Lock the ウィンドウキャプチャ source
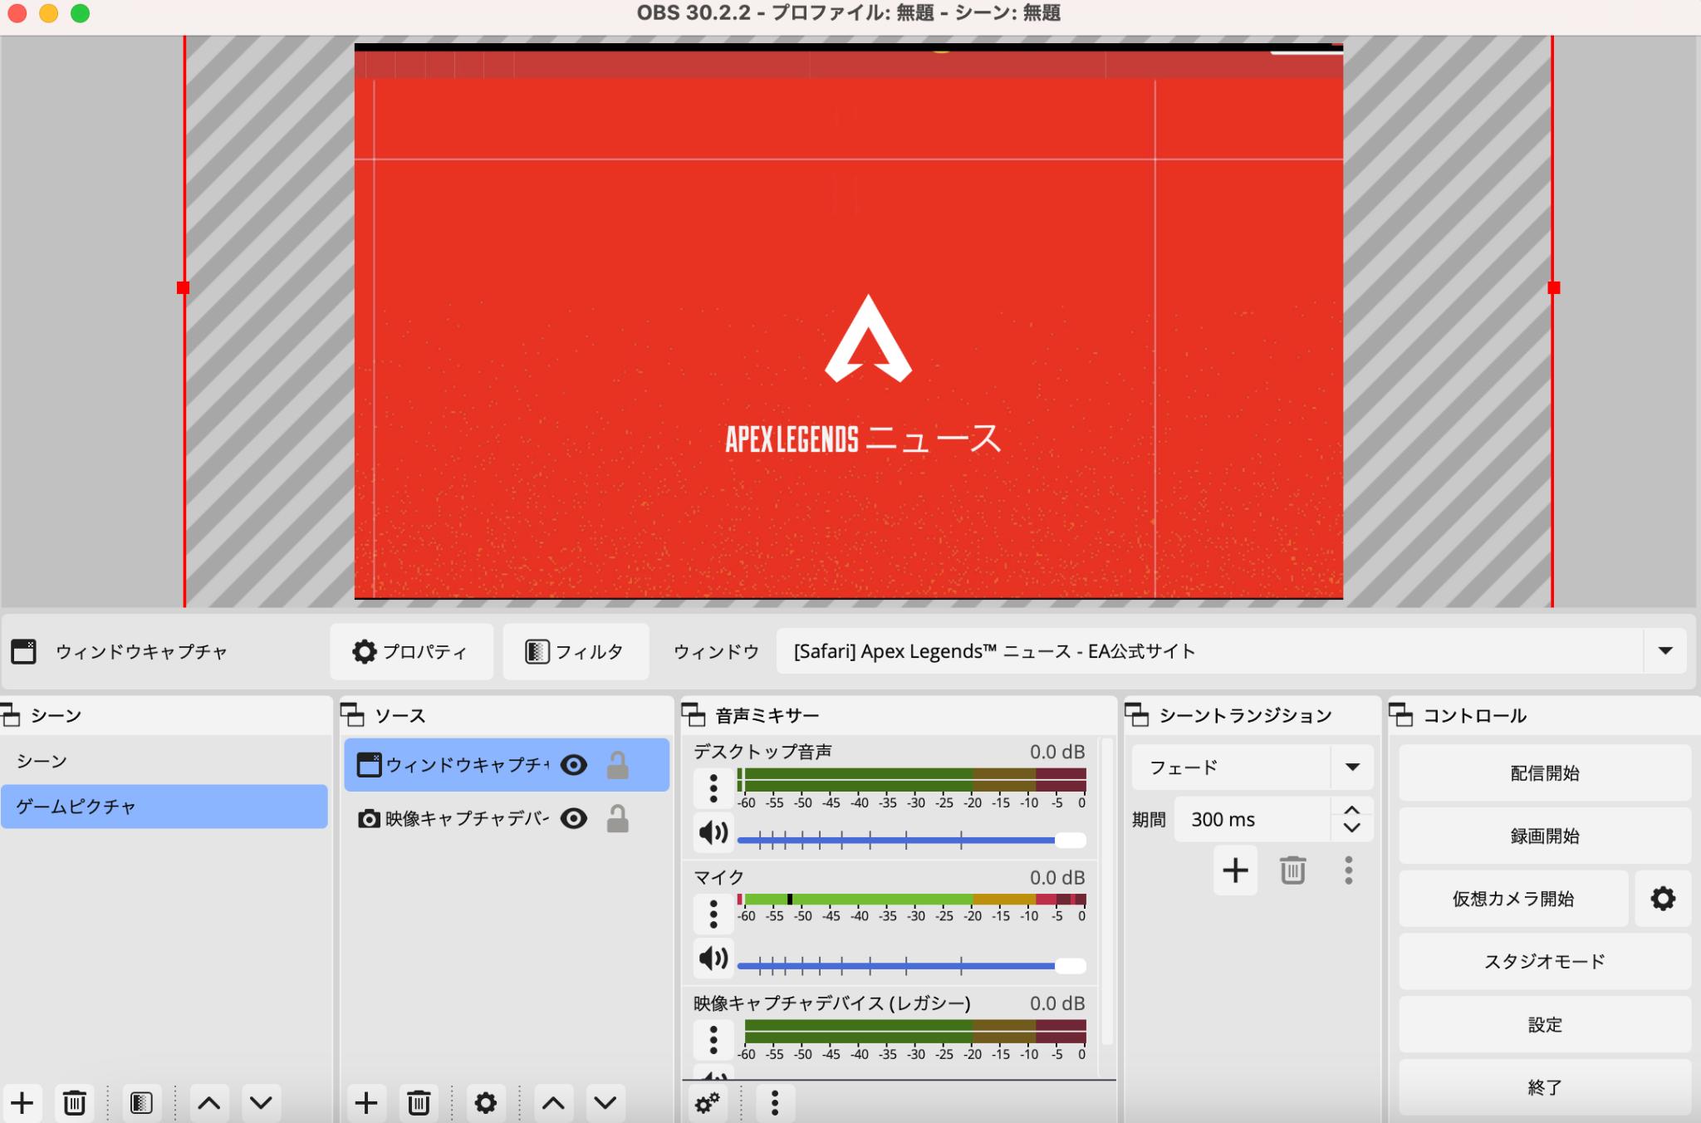The height and width of the screenshot is (1123, 1701). 617,764
